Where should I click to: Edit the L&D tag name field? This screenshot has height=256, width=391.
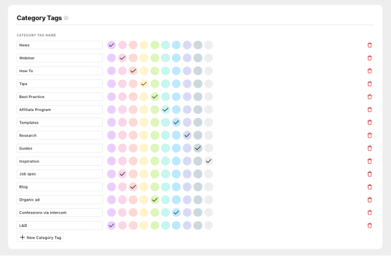tap(59, 225)
